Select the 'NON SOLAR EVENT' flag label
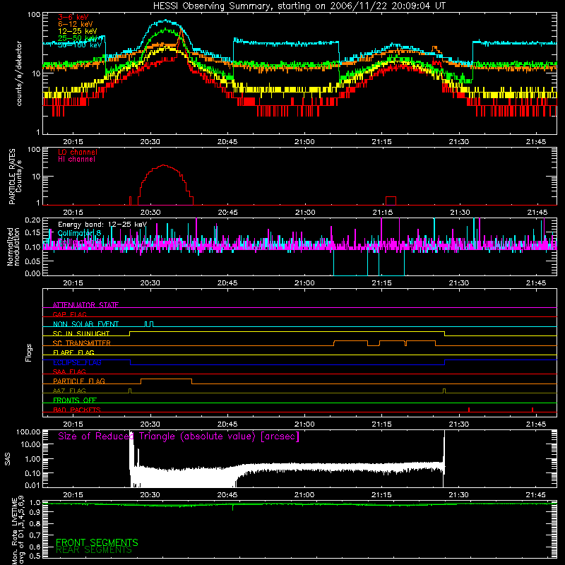 coord(85,324)
